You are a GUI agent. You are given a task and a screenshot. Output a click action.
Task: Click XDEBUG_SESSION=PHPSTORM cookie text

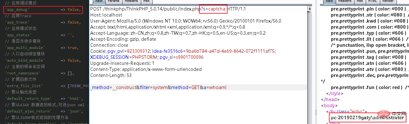click(124, 57)
